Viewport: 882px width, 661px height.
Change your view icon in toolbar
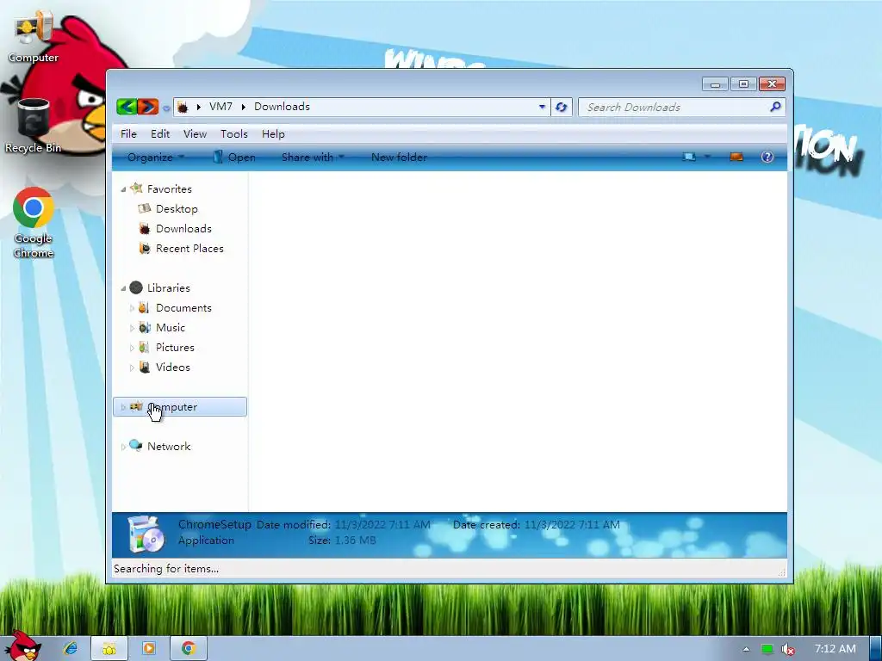pos(689,157)
